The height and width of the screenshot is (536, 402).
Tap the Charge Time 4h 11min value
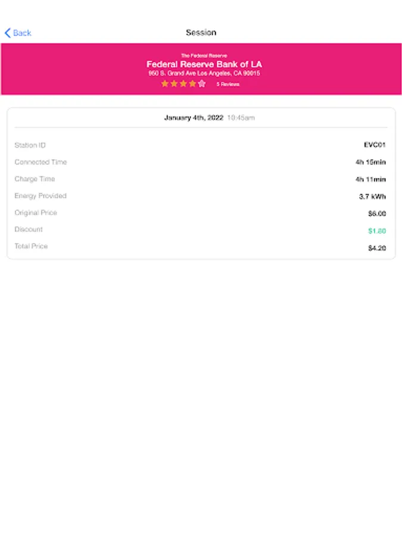[x=370, y=179]
